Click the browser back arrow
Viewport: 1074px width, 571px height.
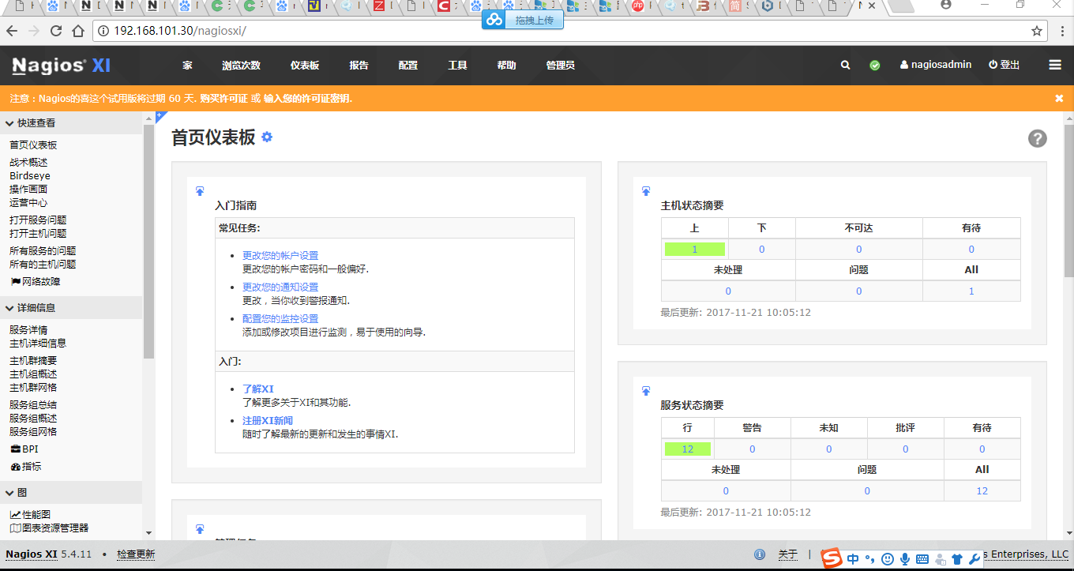coord(11,31)
